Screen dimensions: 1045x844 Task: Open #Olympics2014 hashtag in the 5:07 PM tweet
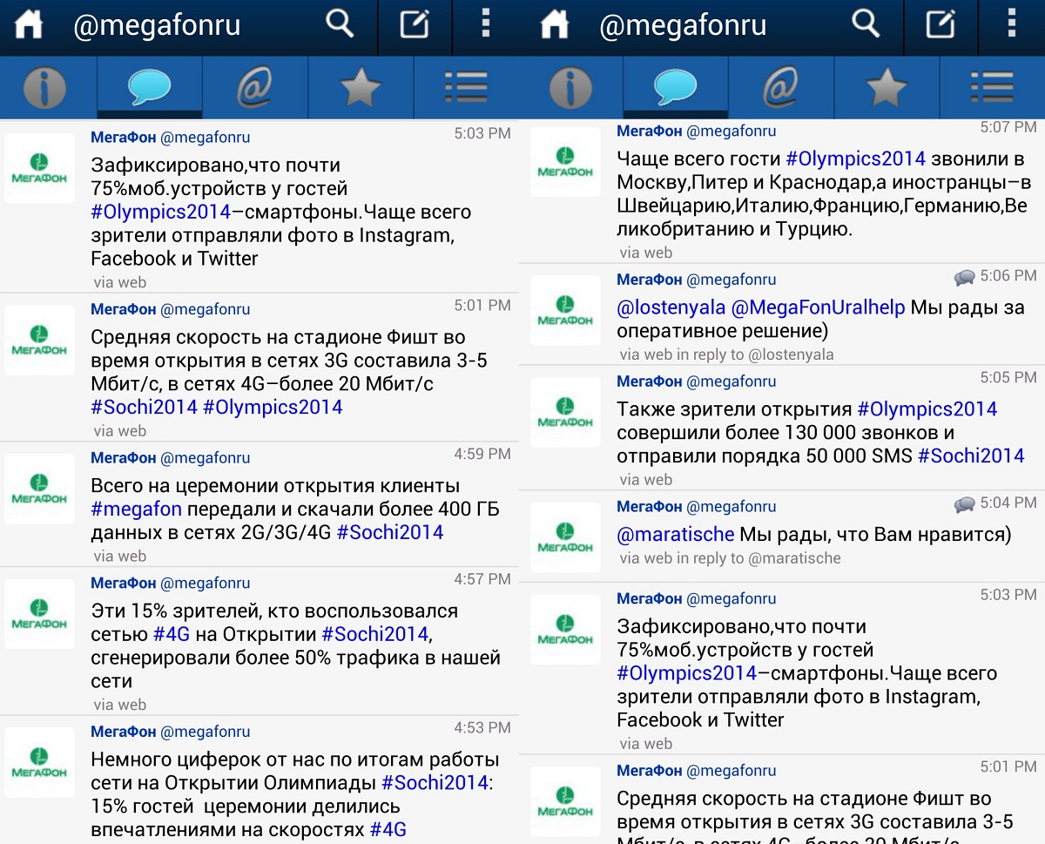click(x=856, y=159)
